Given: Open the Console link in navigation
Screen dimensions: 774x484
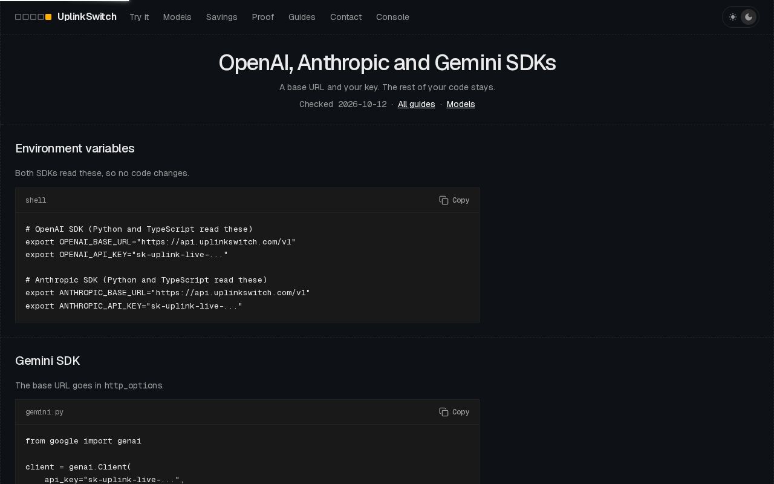Looking at the screenshot, I should tap(392, 17).
